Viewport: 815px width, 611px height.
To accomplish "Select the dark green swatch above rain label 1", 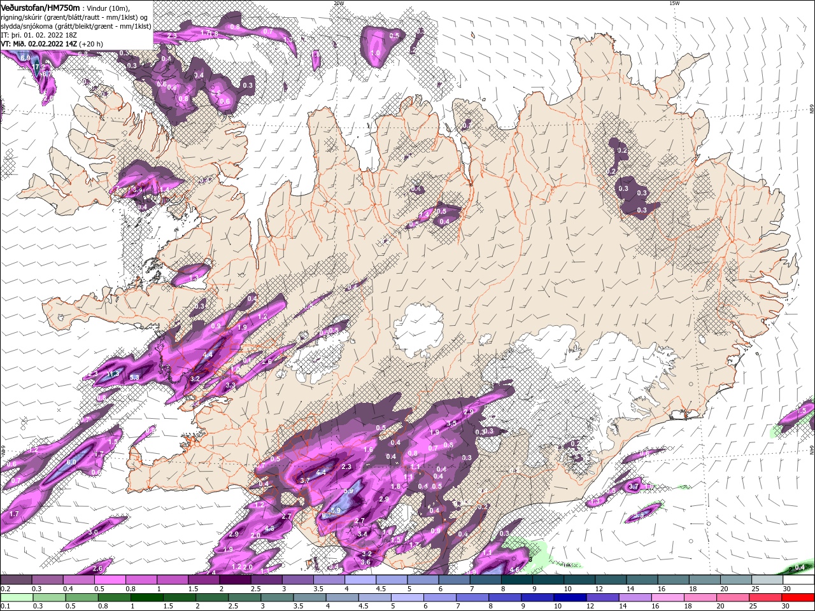I will pos(146,596).
